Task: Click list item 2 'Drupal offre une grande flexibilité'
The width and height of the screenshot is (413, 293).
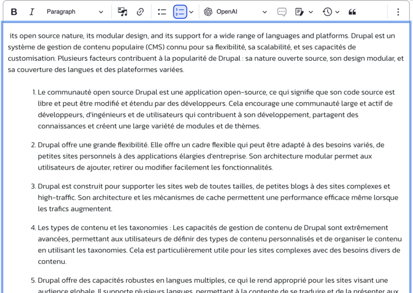Action: click(x=211, y=156)
